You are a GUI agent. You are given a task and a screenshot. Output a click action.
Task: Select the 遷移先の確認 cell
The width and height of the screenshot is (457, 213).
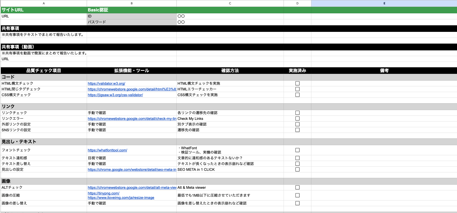pyautogui.click(x=230, y=130)
